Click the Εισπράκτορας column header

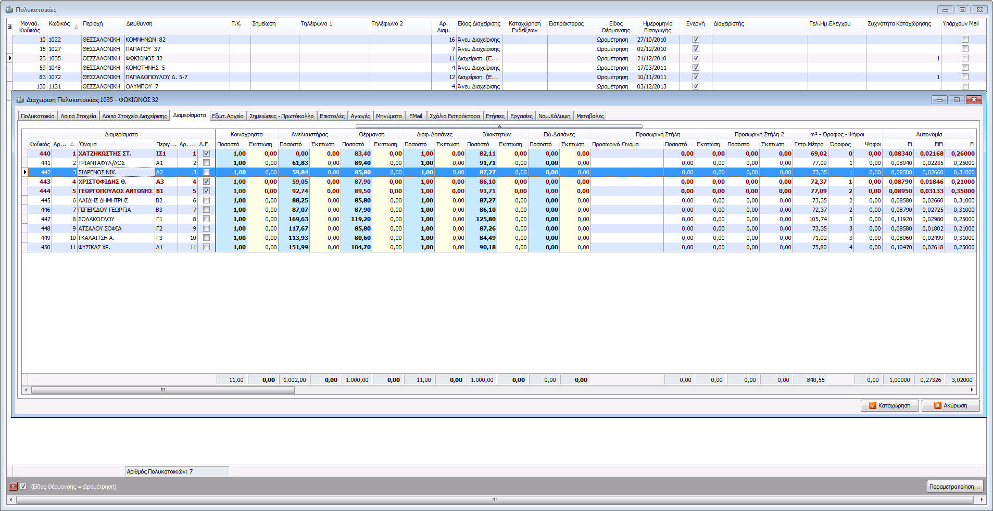click(x=571, y=27)
